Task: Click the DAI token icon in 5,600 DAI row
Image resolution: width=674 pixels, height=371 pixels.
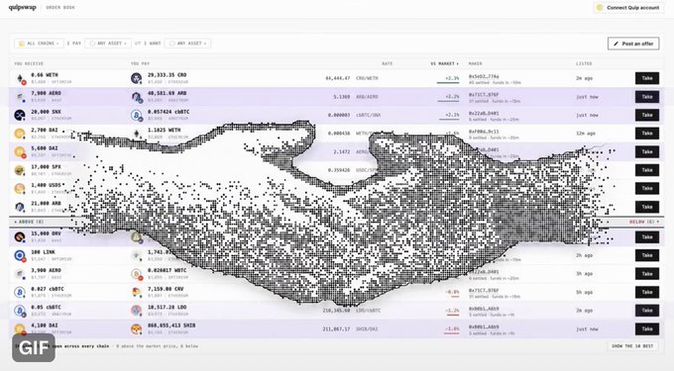Action: point(20,151)
